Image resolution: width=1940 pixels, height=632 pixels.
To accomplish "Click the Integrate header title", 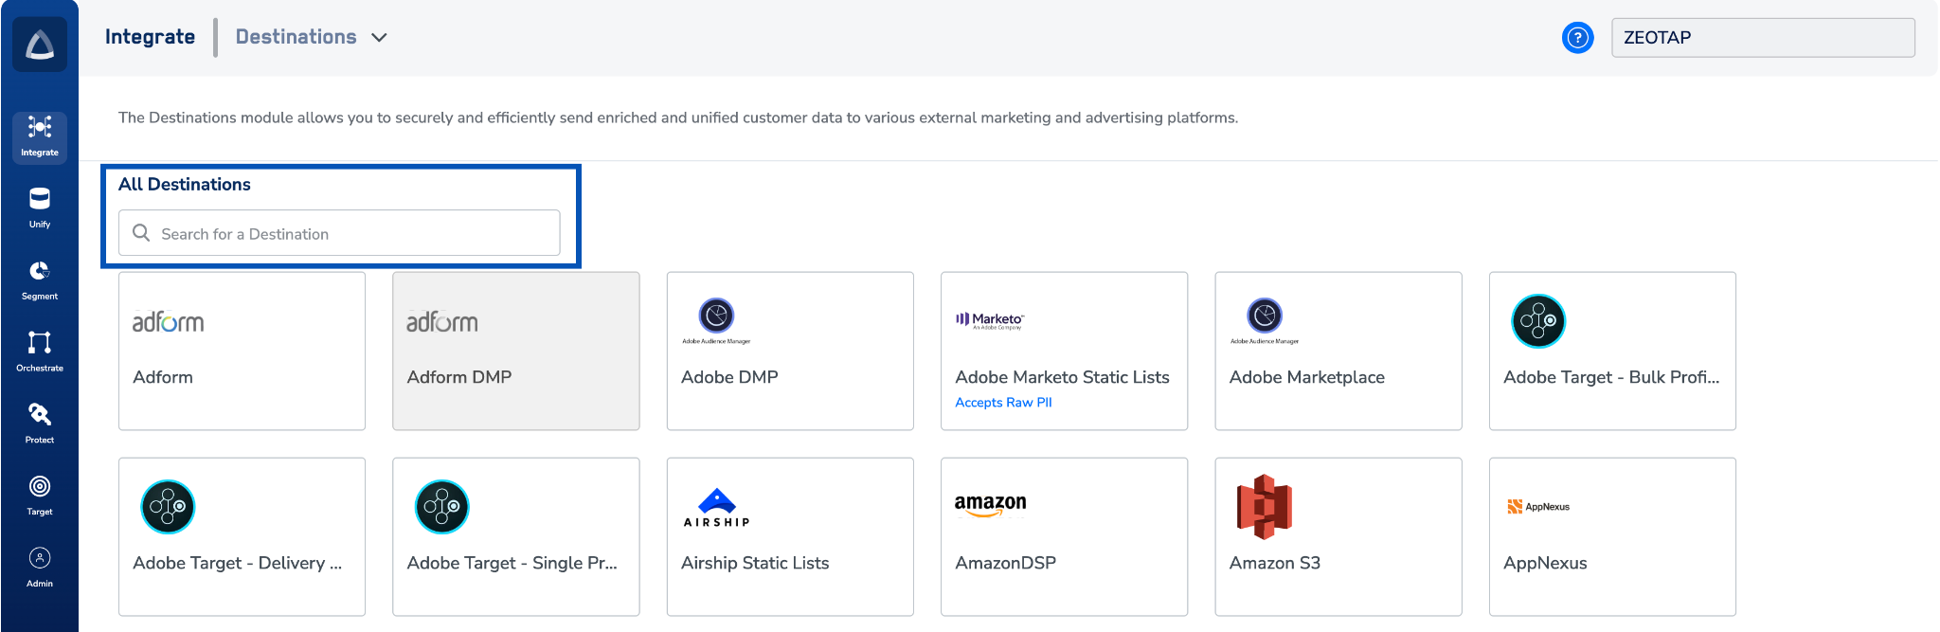I will tap(150, 37).
